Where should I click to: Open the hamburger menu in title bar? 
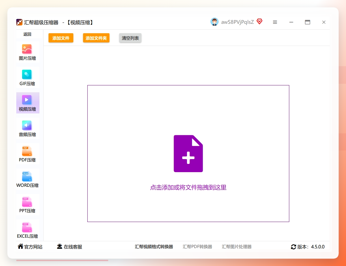[275, 22]
